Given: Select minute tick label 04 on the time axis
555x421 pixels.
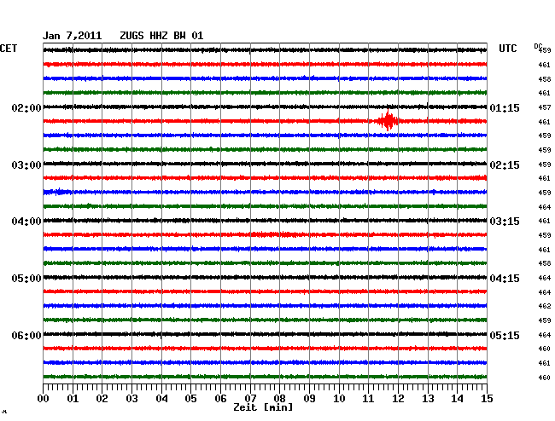Looking at the screenshot, I should 161,399.
